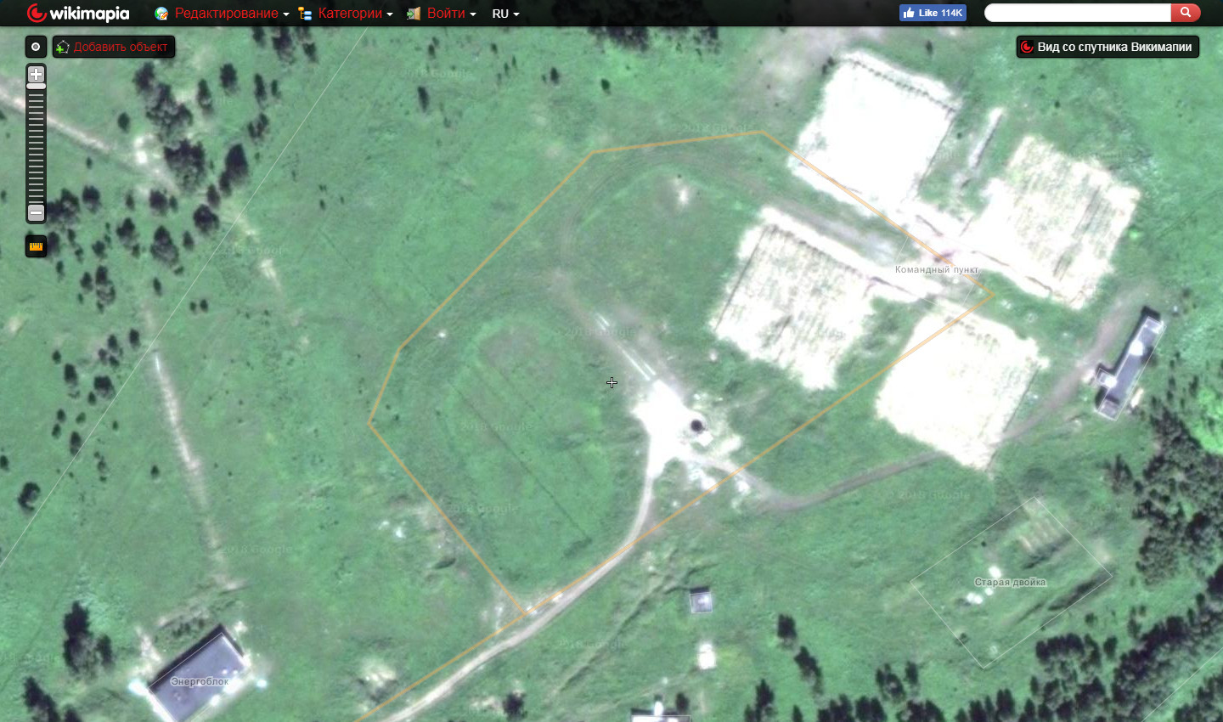1223x722 pixels.
Task: Open the Вид со спутника Викимапии map type selector
Action: tap(1107, 47)
